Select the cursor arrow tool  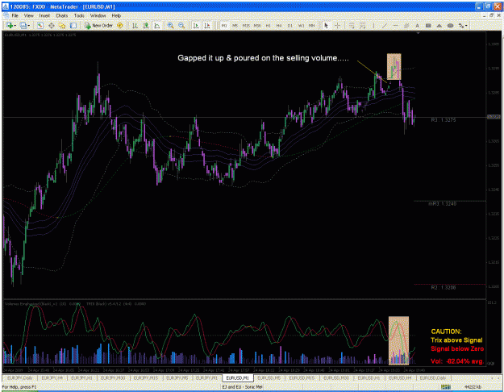327,25
